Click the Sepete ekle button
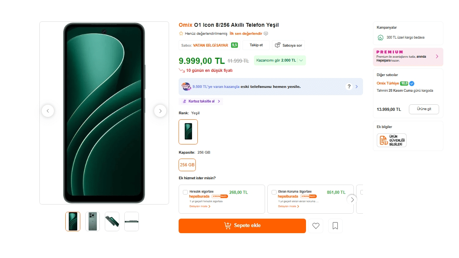Image resolution: width=459 pixels, height=258 pixels. [x=242, y=226]
